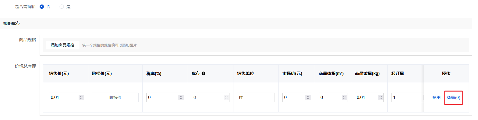Click the 商品体积(m³) column header
This screenshot has height=120, width=478.
pos(331,73)
